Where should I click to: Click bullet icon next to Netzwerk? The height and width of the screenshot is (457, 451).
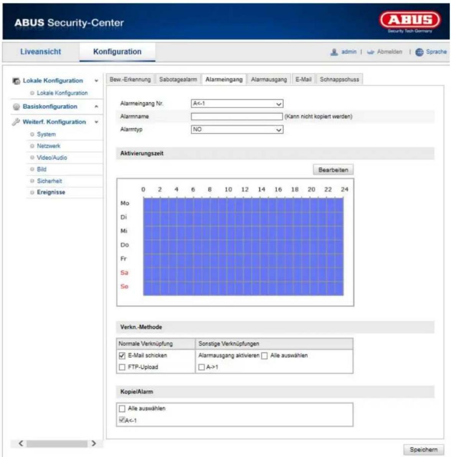[32, 146]
